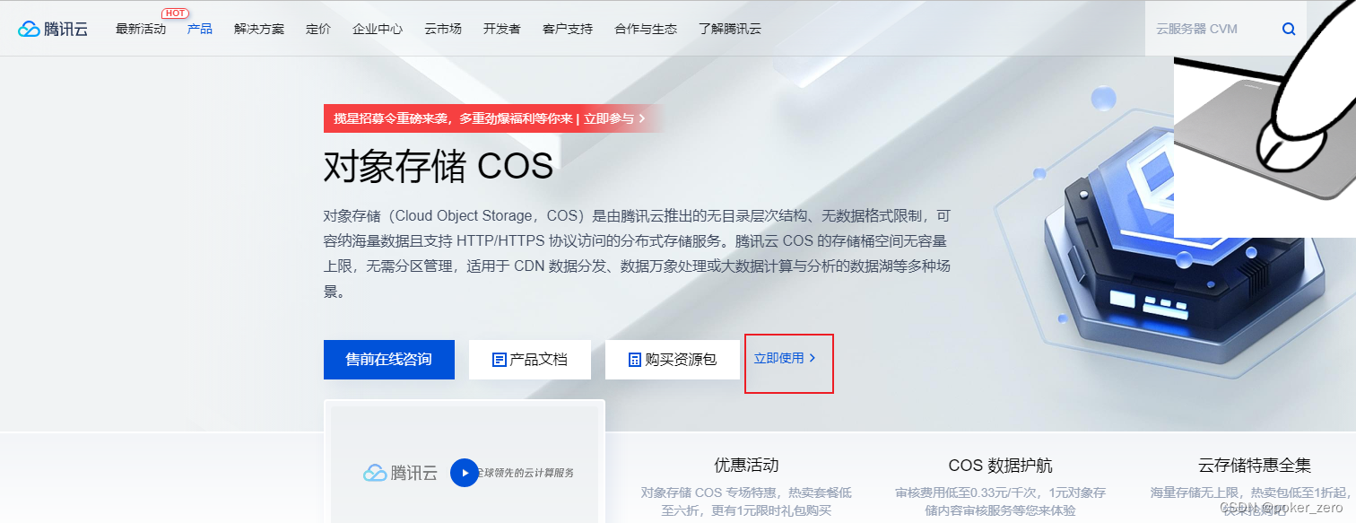Open the 云存储特惠全集 card

[1254, 487]
